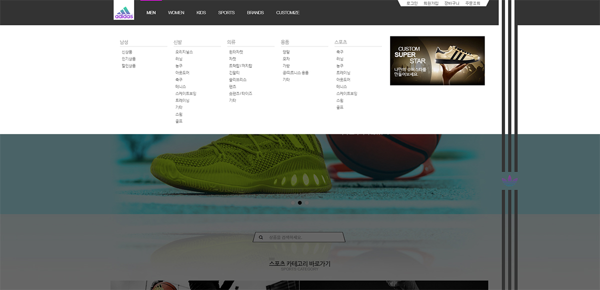Click the magnifier icon in search bar
Viewport: 600px width, 290px height.
(261, 238)
